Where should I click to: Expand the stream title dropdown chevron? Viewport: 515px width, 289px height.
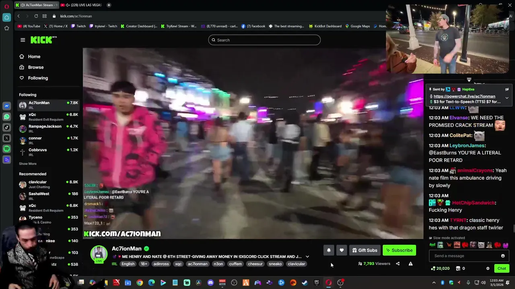[307, 256]
